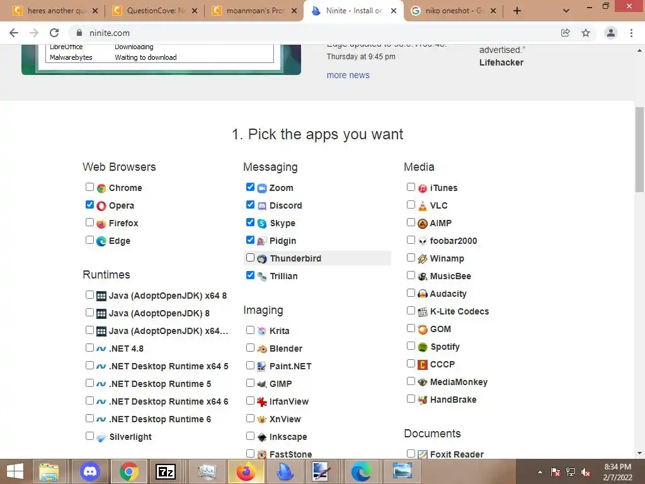
Task: Click the Paint.NET label
Action: pos(290,366)
